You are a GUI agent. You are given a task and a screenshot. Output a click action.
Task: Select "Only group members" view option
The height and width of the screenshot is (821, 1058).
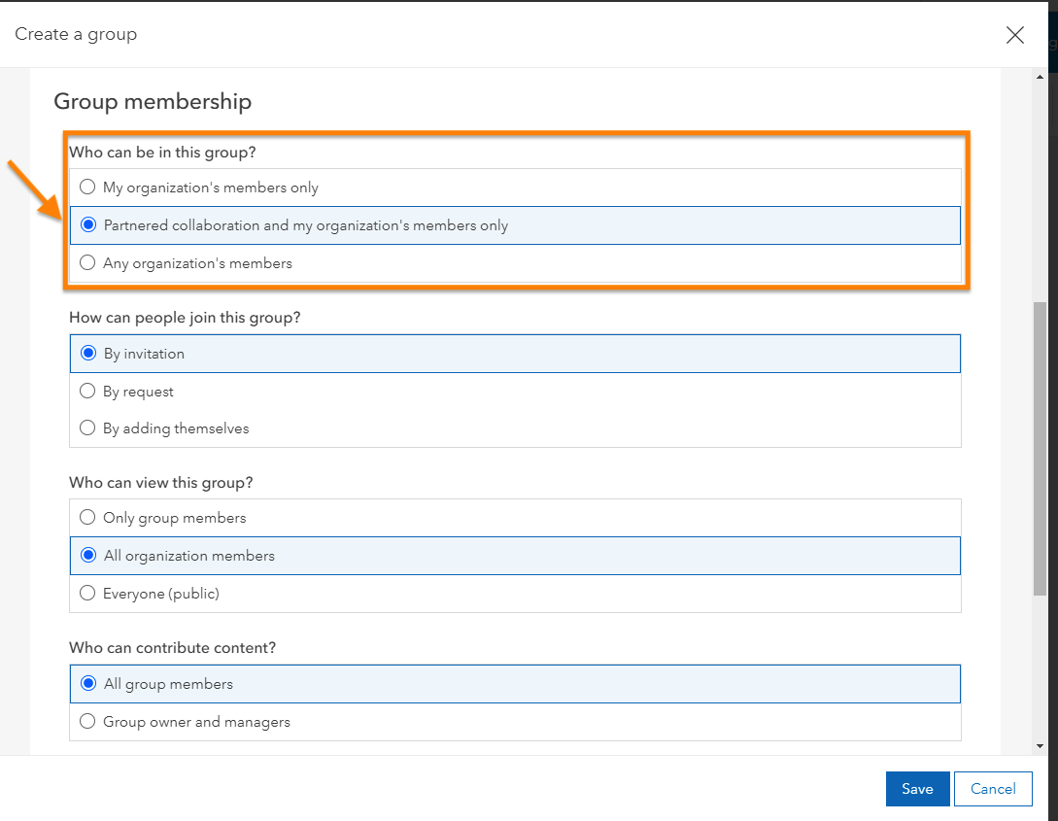point(87,518)
